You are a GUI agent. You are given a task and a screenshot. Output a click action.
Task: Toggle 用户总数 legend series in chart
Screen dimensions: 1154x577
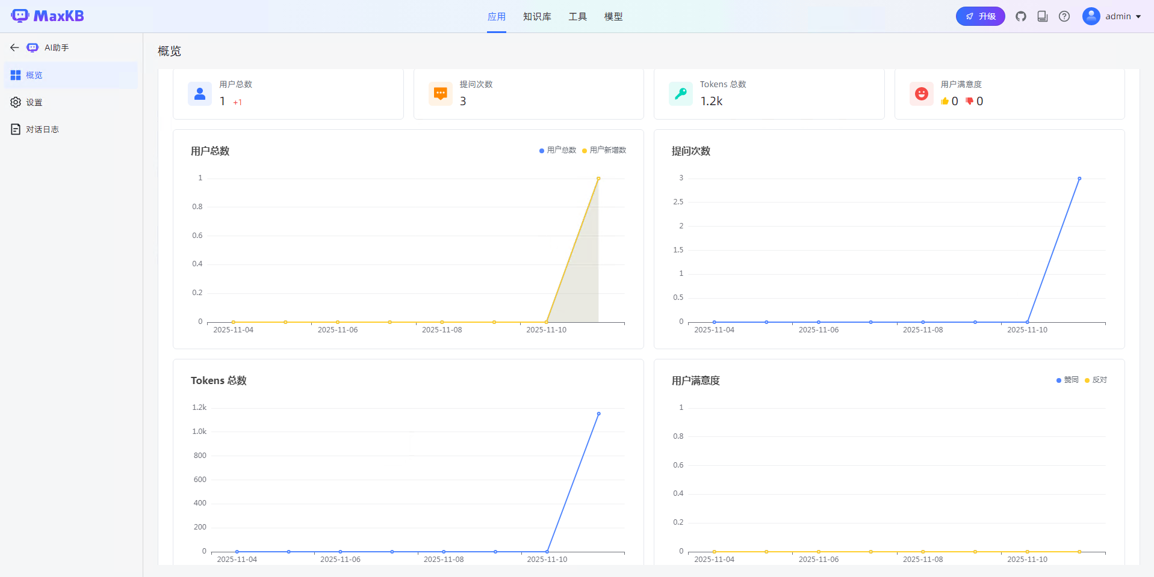pos(558,150)
